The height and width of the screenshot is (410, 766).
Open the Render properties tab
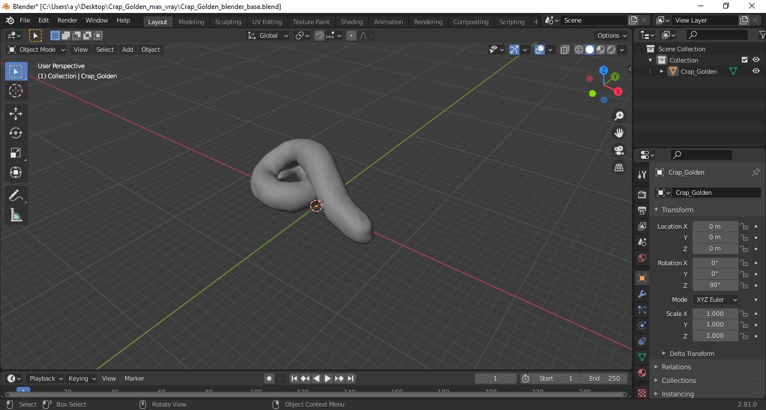(x=642, y=194)
